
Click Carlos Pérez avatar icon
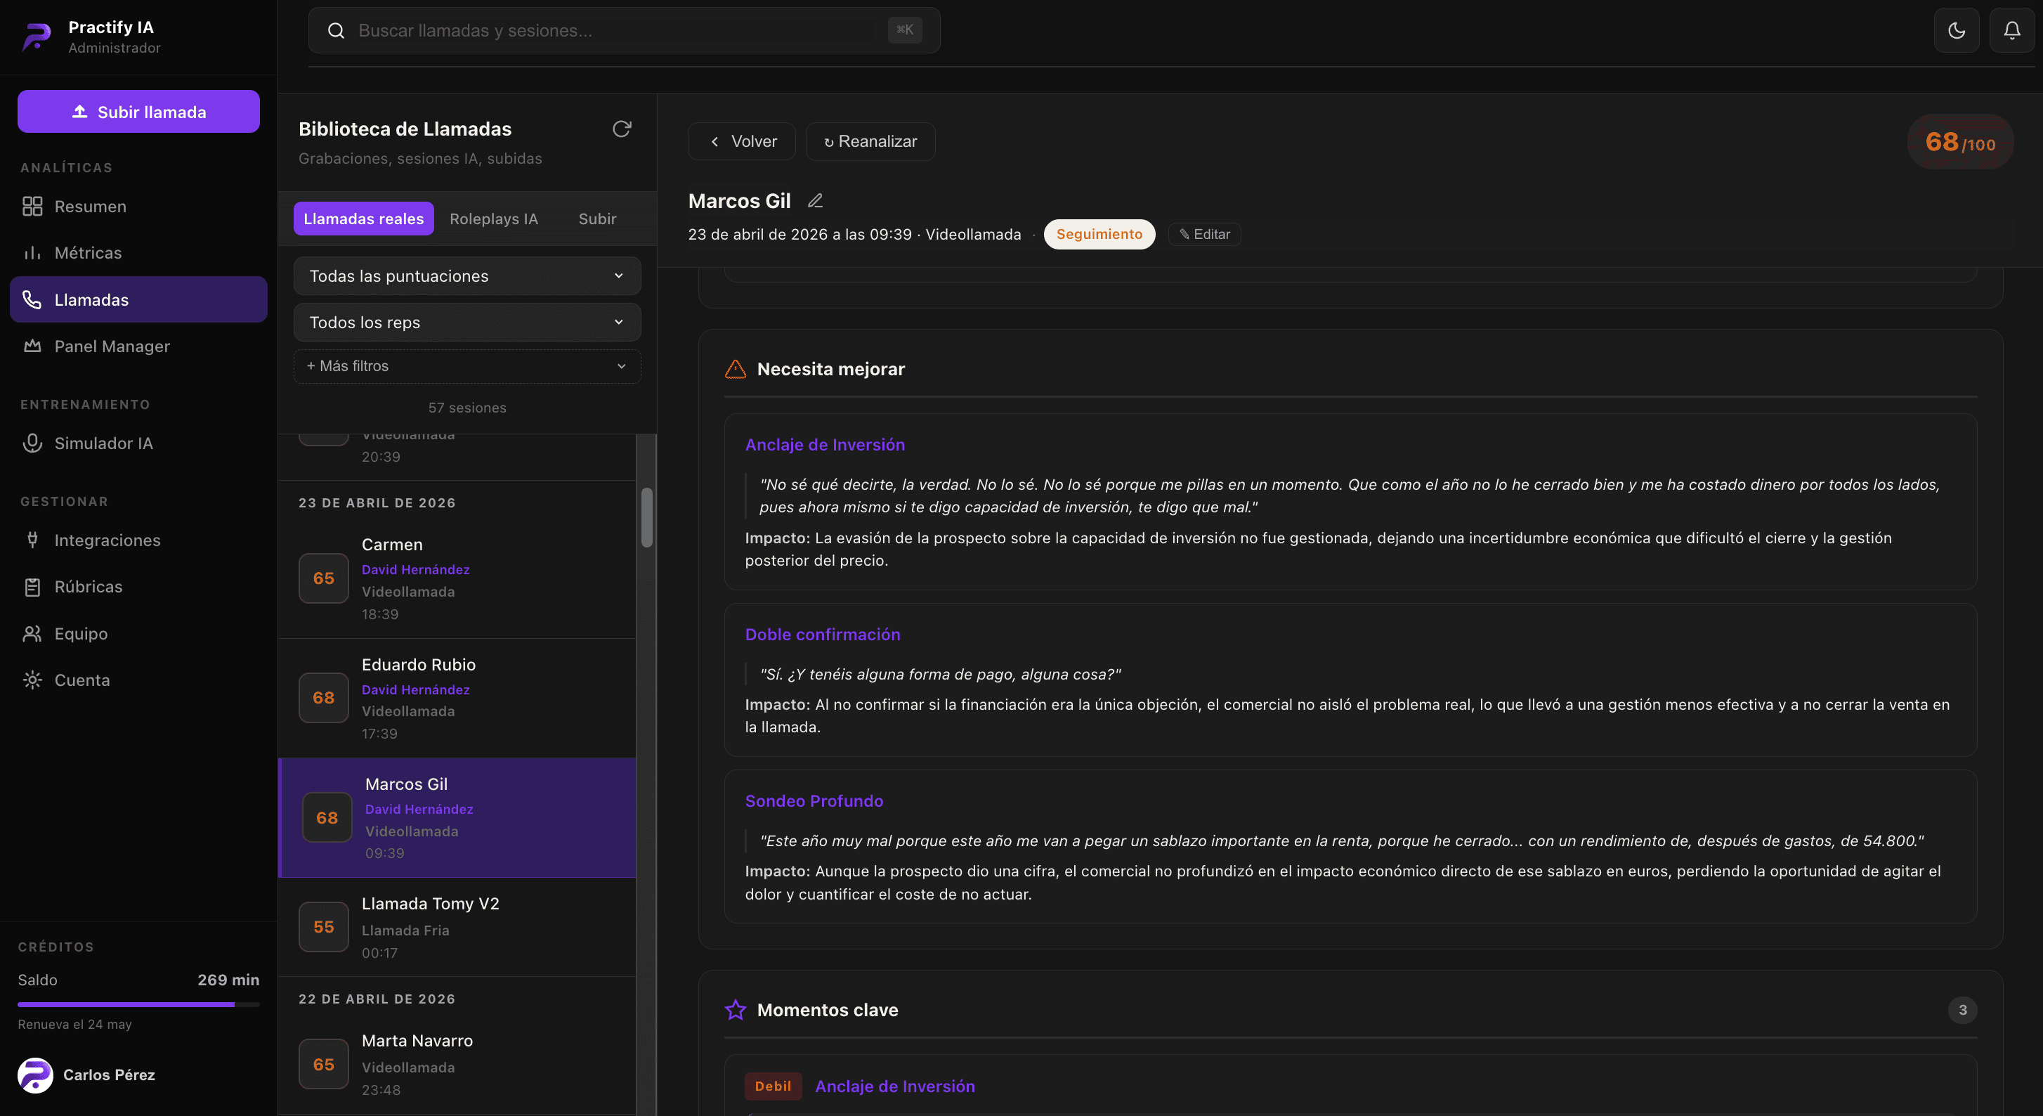pos(36,1075)
